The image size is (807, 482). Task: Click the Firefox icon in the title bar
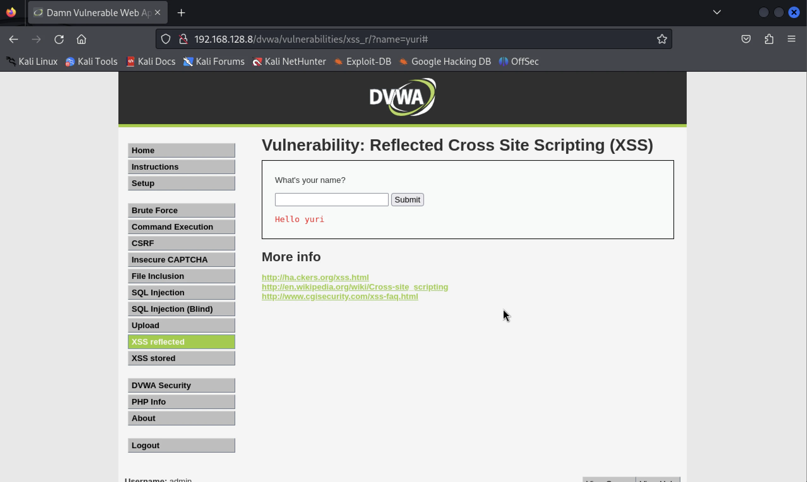[11, 12]
